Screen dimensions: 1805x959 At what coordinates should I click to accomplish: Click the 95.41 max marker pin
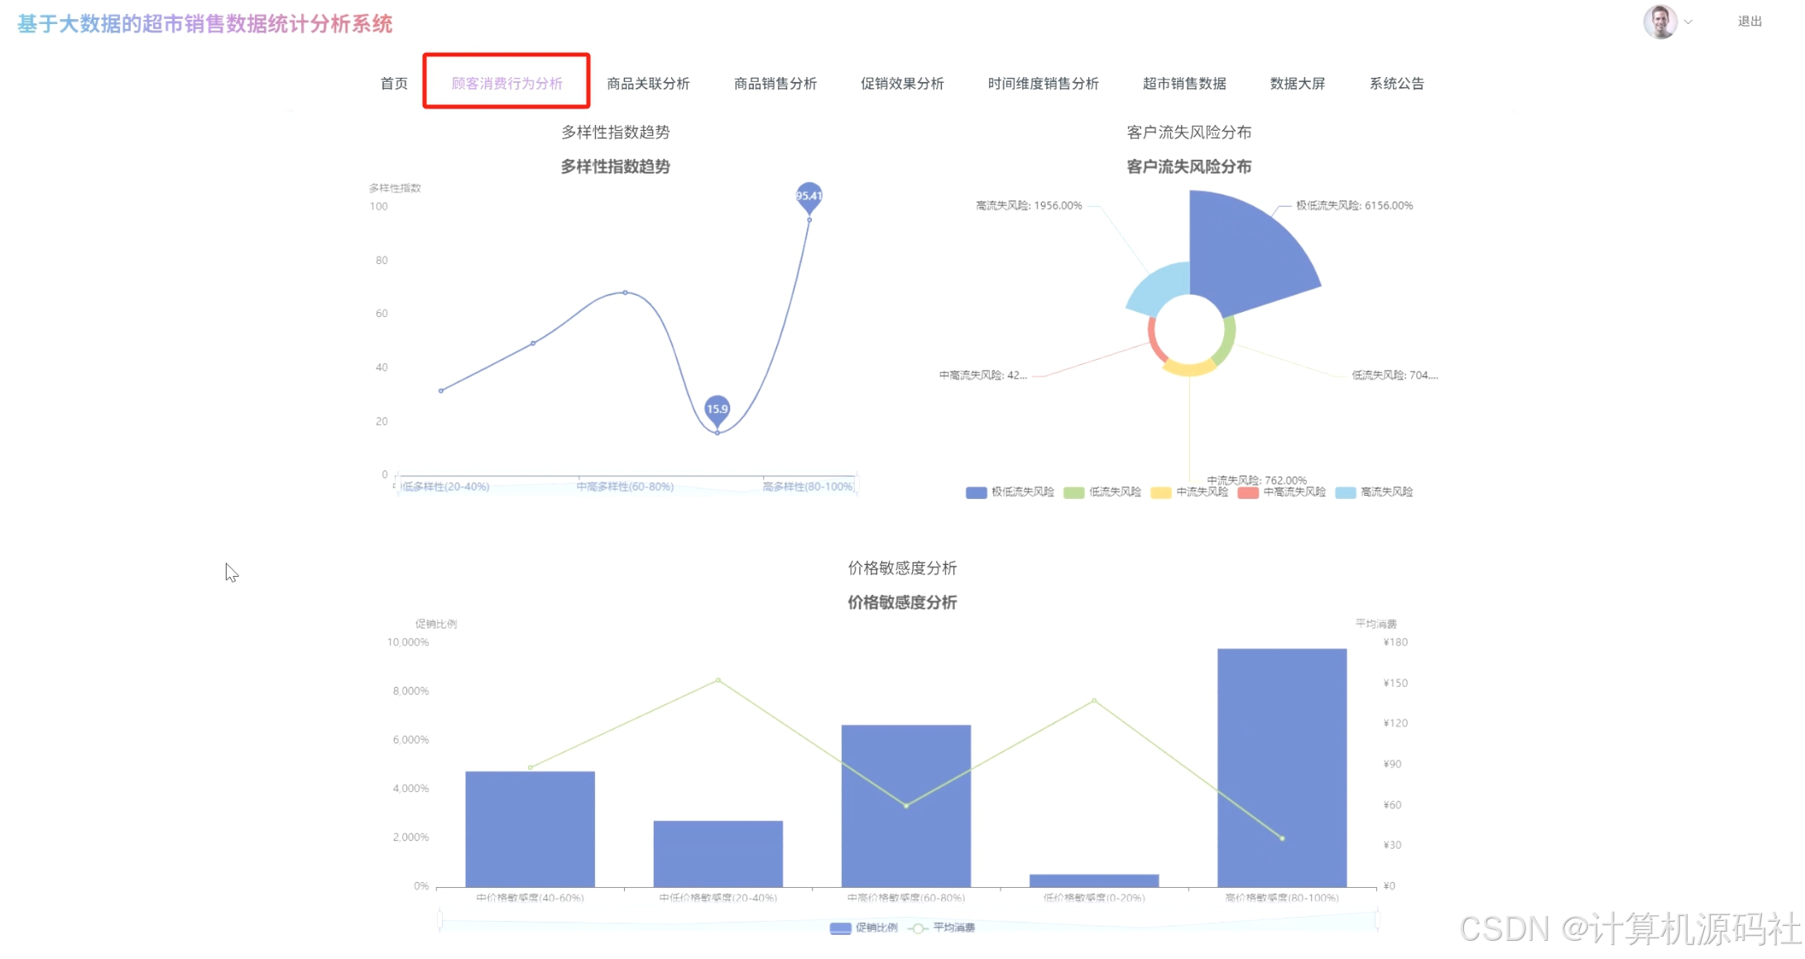click(809, 197)
